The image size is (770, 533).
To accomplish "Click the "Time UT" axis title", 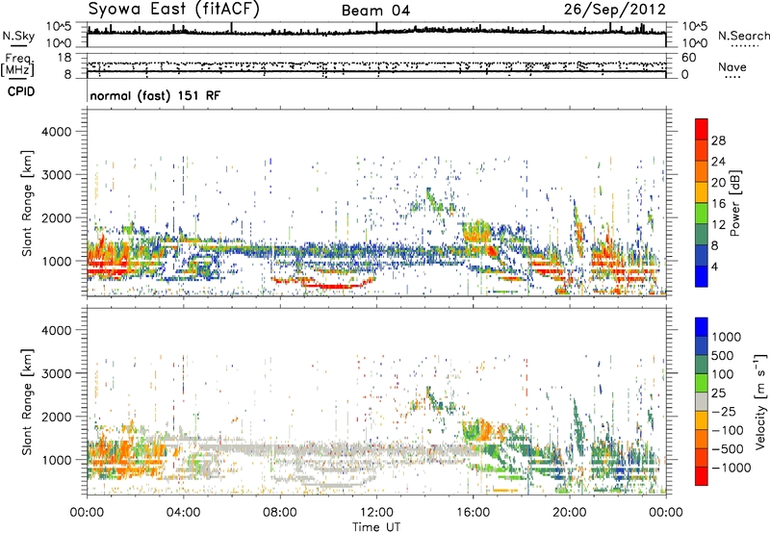I will [376, 526].
